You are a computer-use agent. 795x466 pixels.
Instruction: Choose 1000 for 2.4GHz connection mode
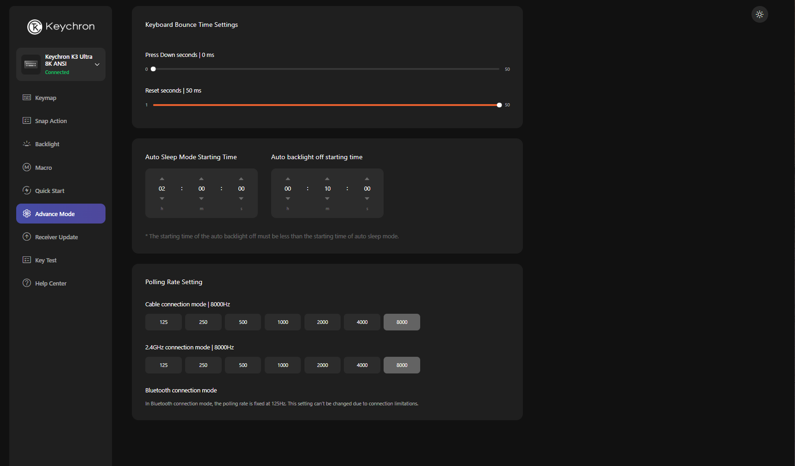[283, 365]
